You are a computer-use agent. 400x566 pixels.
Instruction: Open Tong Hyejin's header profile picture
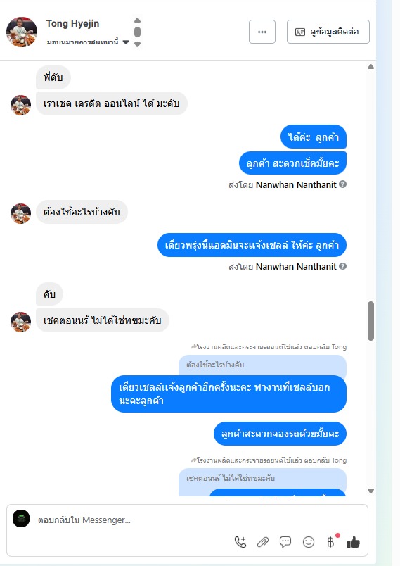22,32
